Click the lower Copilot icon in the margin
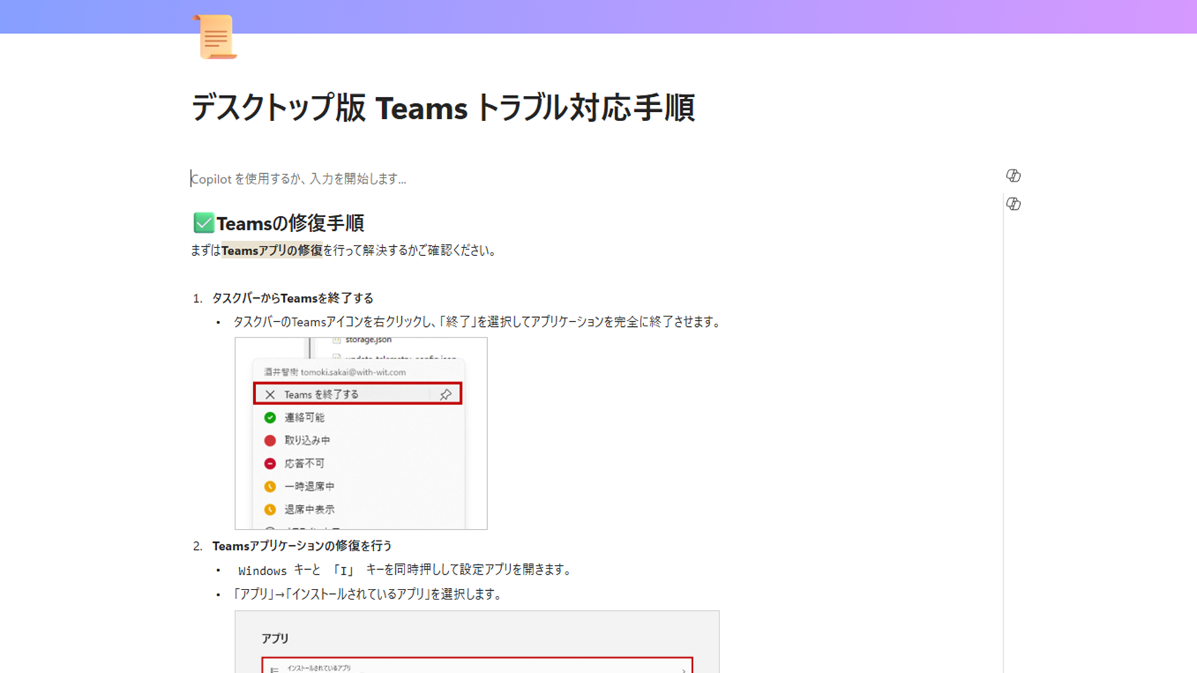Screen dimensions: 1197x673 coord(1014,204)
